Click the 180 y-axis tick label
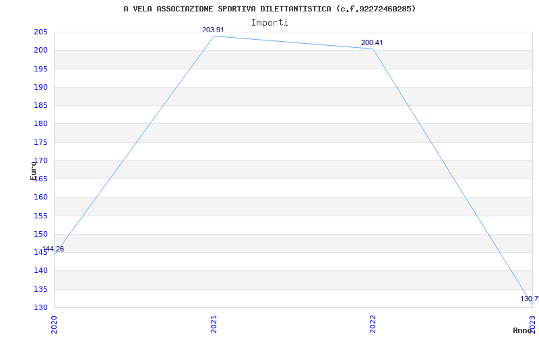Viewport: 539px width, 337px height. click(x=40, y=124)
